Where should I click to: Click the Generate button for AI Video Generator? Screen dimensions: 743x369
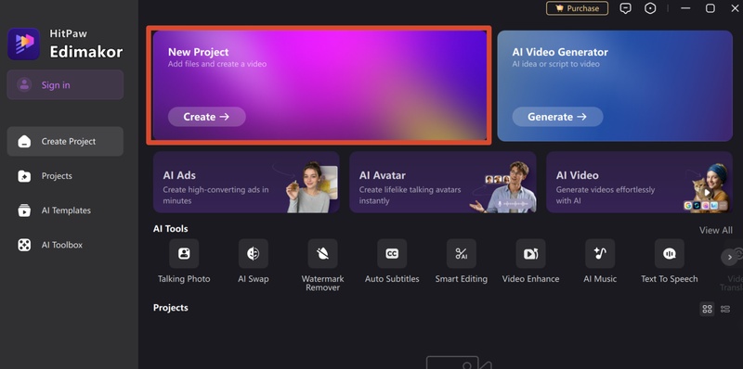557,117
